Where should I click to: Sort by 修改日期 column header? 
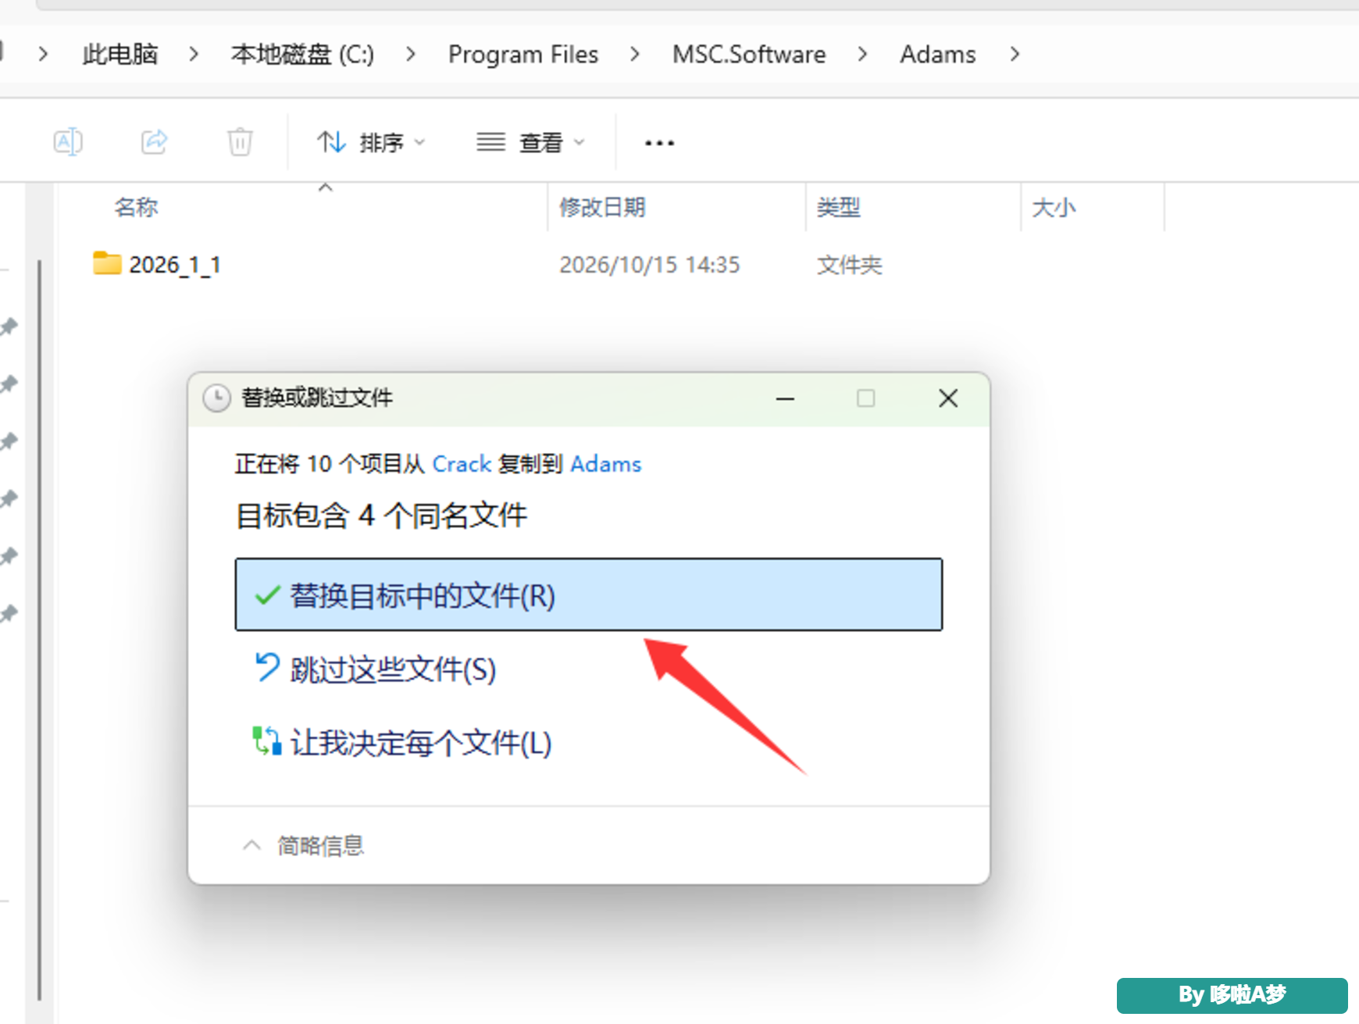click(x=602, y=207)
